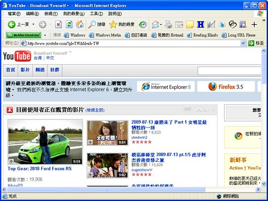Click in the YouTube search input field
The image size is (268, 201).
[229, 71]
